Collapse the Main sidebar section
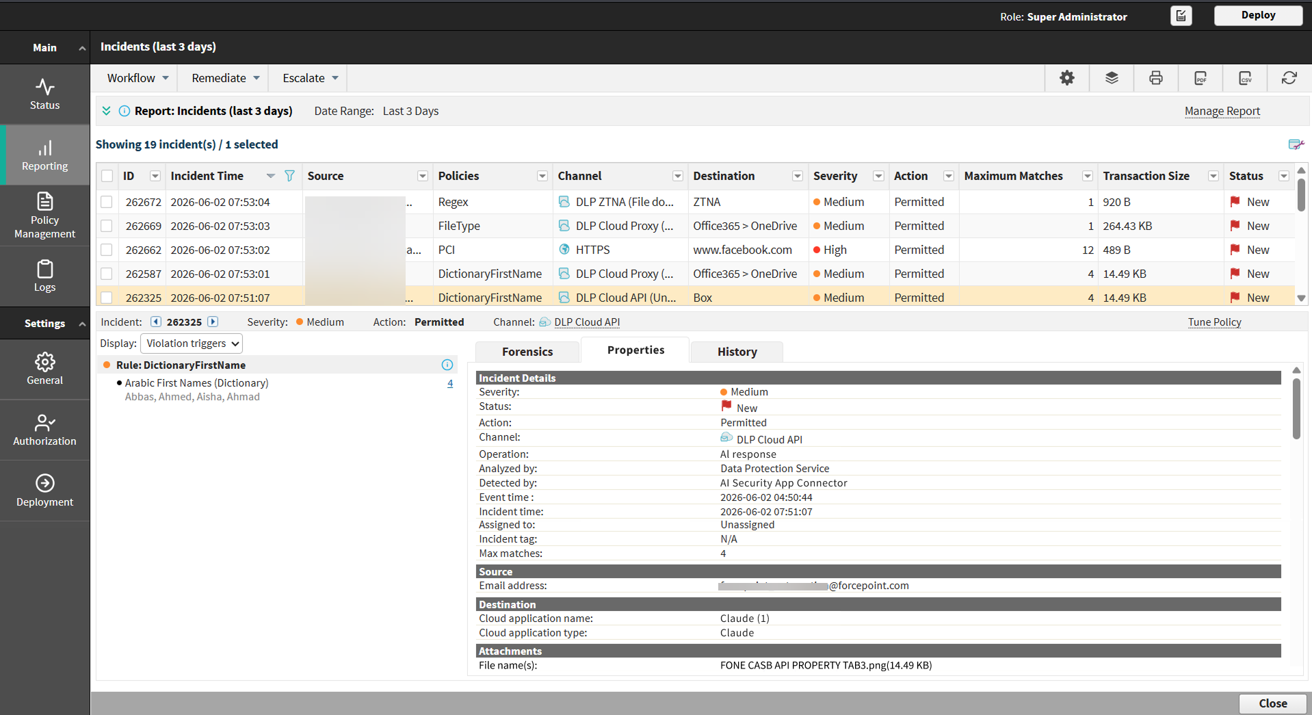Screen dimensions: 1312x715 pos(82,48)
